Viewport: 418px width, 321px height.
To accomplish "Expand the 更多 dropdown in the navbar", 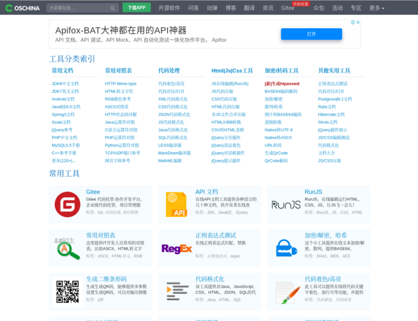I will click(x=377, y=8).
